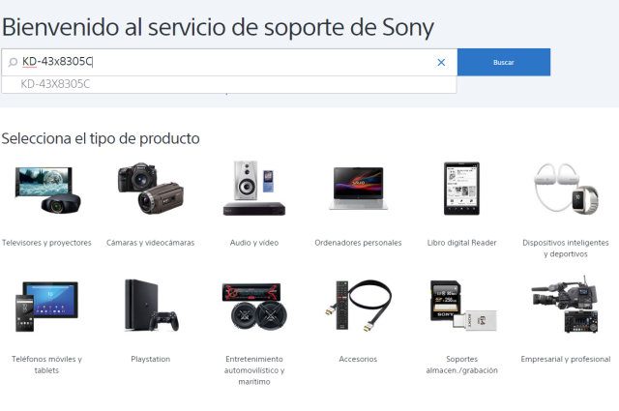Viewport: 619px width, 411px height.
Task: Open the smart and sports devices image
Action: [566, 189]
